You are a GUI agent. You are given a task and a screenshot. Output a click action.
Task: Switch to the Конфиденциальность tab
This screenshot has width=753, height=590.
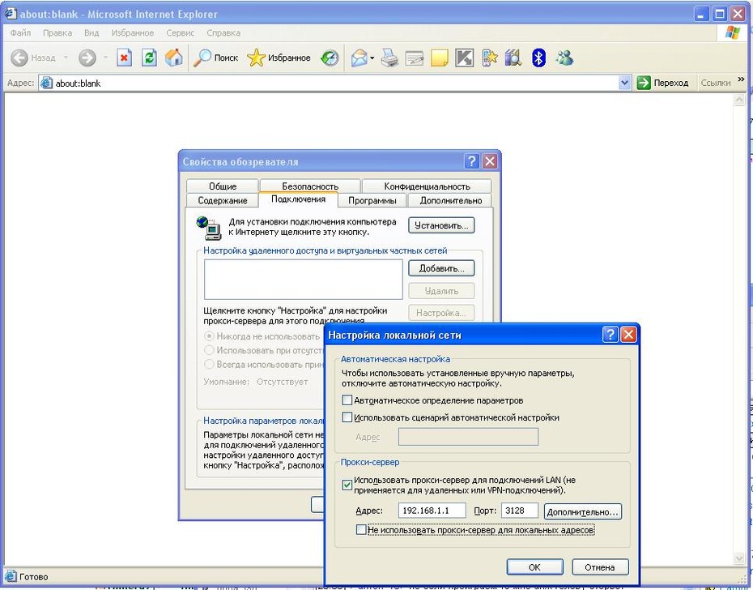(x=427, y=186)
